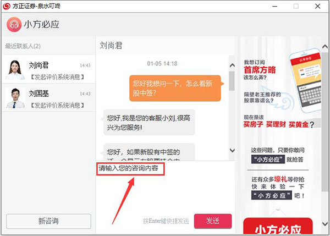Click the 方正证券 app icon in title bar

(x=6, y=6)
